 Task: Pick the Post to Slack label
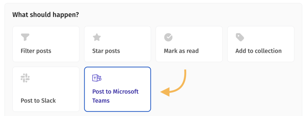(38, 101)
